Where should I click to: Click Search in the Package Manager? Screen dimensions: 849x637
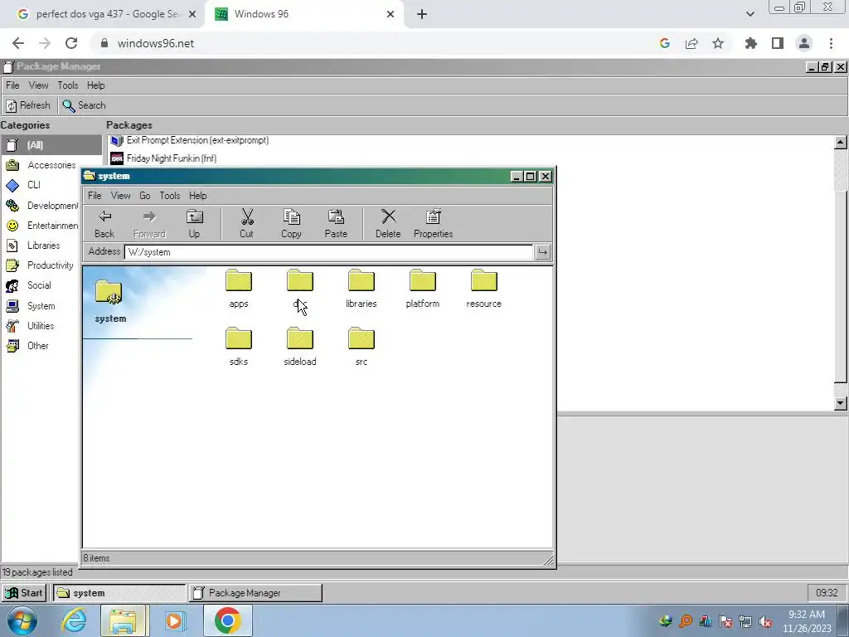click(85, 105)
